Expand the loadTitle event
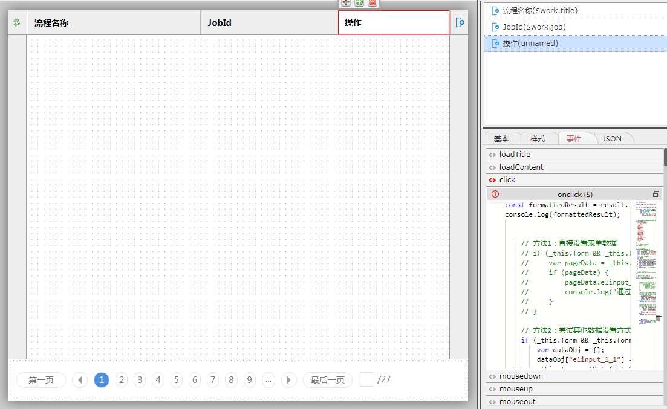The image size is (667, 409). [x=575, y=154]
